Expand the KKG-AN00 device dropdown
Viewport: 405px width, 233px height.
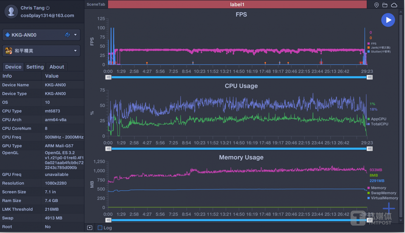tap(75, 35)
